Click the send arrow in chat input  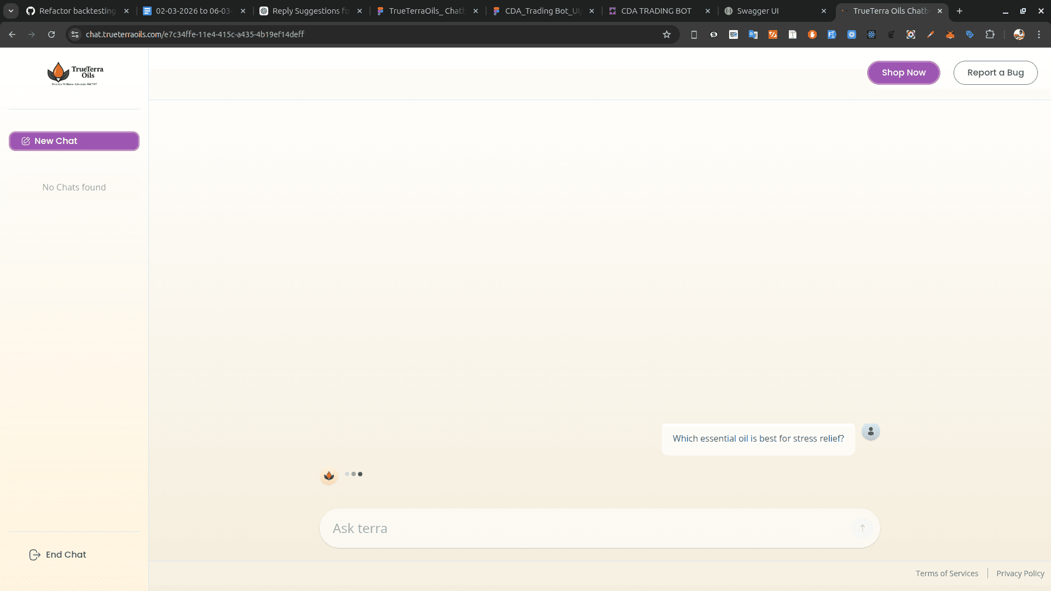(862, 528)
